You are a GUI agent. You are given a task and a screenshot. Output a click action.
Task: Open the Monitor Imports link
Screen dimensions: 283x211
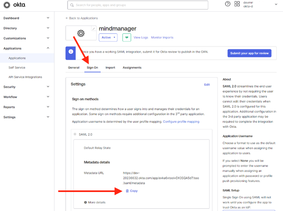coord(162,38)
